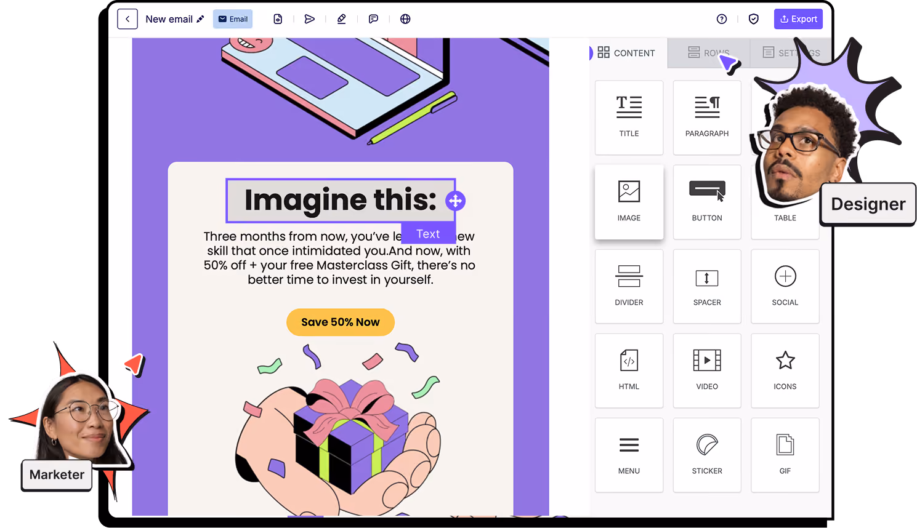Select the DIVIDER content block
917x528 pixels.
[x=629, y=286]
